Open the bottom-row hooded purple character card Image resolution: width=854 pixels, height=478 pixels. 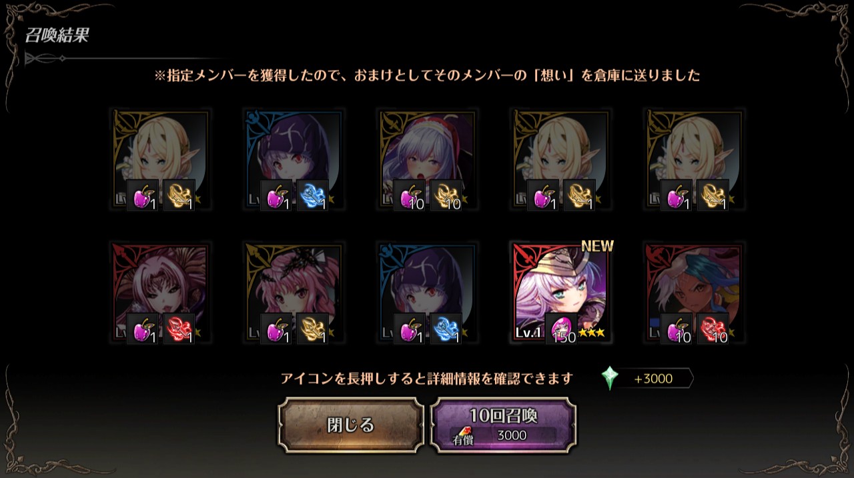point(428,293)
